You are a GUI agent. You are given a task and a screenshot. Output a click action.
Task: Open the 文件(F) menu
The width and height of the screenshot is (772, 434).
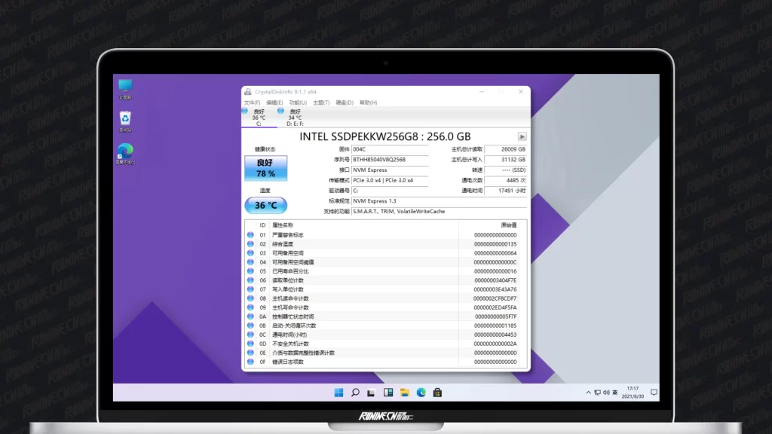[x=252, y=102]
